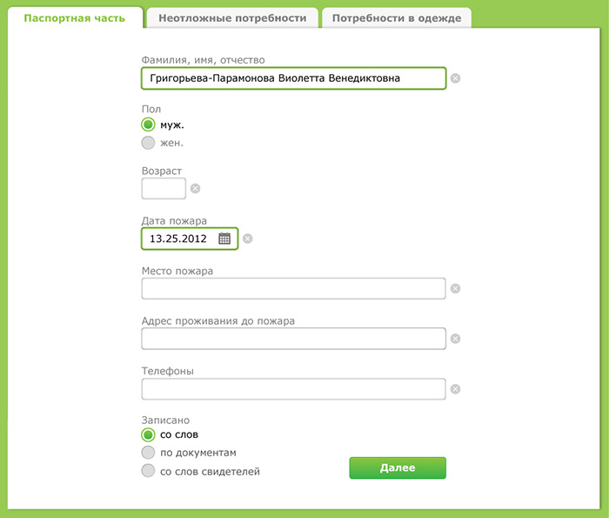This screenshot has height=518, width=609.
Task: Open the calendar picker for fire date
Action: click(x=224, y=238)
